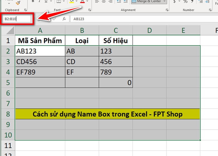Screen dimensions: 218x156
Task: Select row 11 header
Action: 8,145
